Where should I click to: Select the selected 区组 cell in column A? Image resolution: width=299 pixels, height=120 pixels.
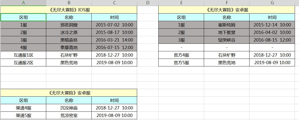23,17
